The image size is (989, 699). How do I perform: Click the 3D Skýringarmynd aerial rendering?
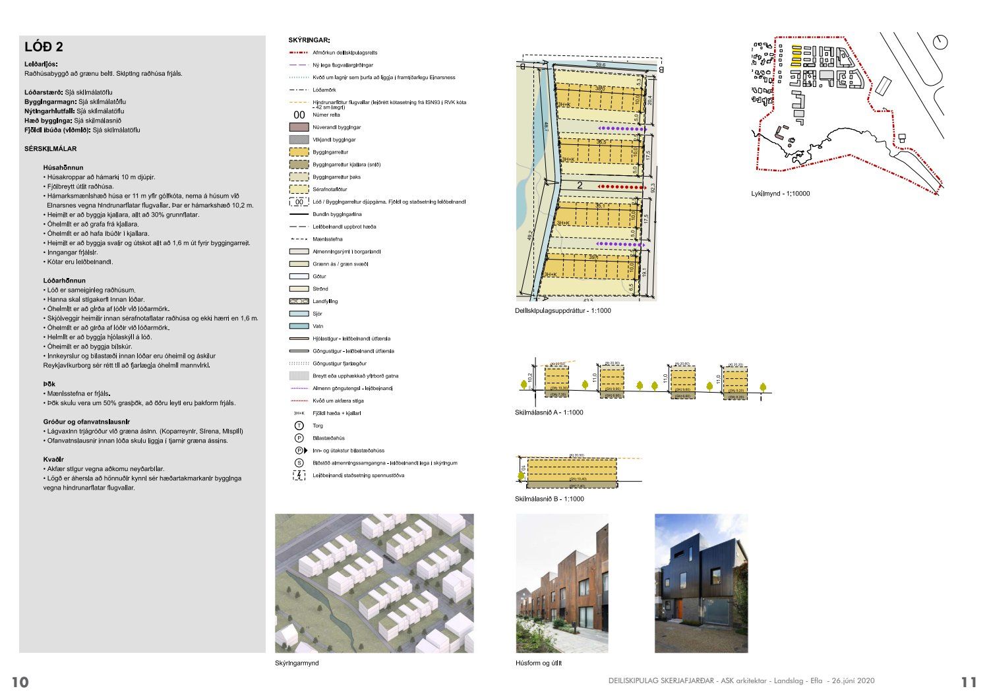374,583
